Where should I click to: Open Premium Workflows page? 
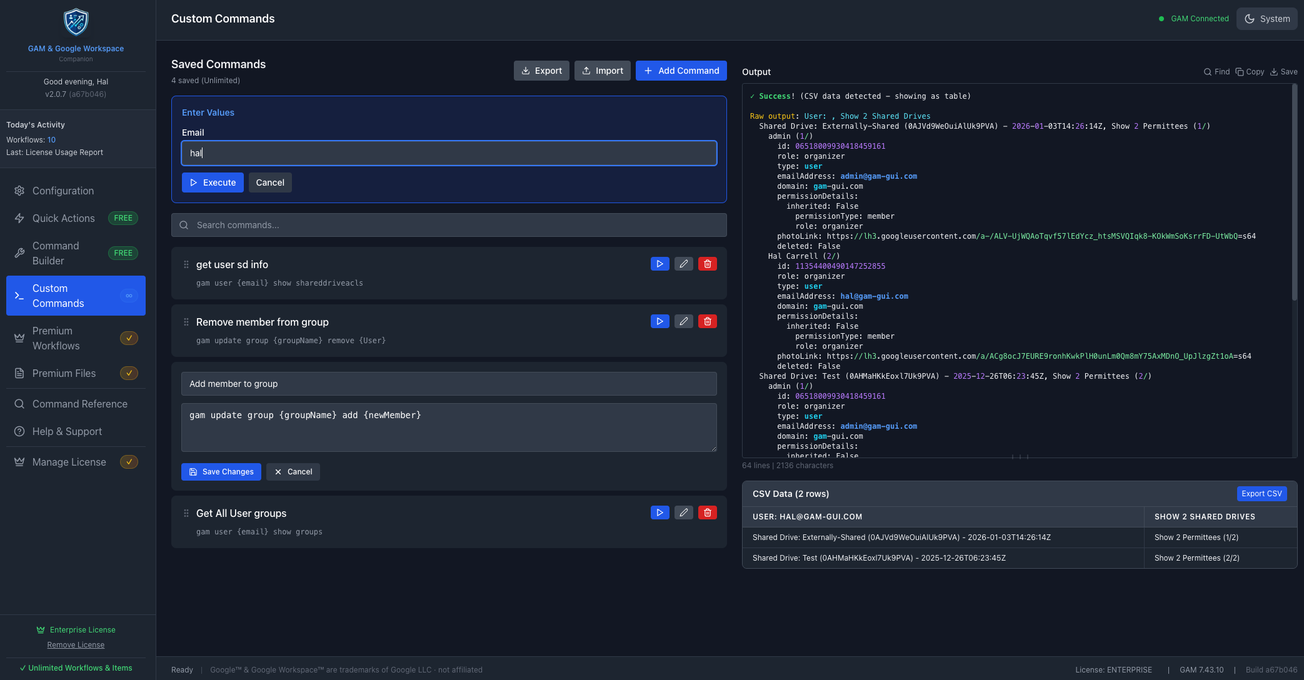tap(76, 338)
